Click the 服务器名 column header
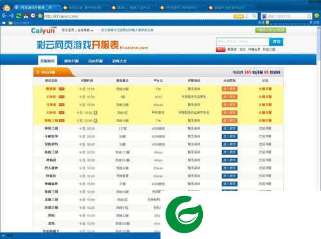The image size is (321, 239). point(123,81)
